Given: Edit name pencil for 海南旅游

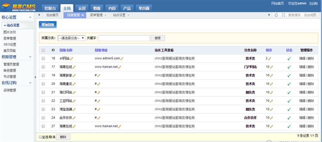Looking at the screenshot, I should click(74, 76).
